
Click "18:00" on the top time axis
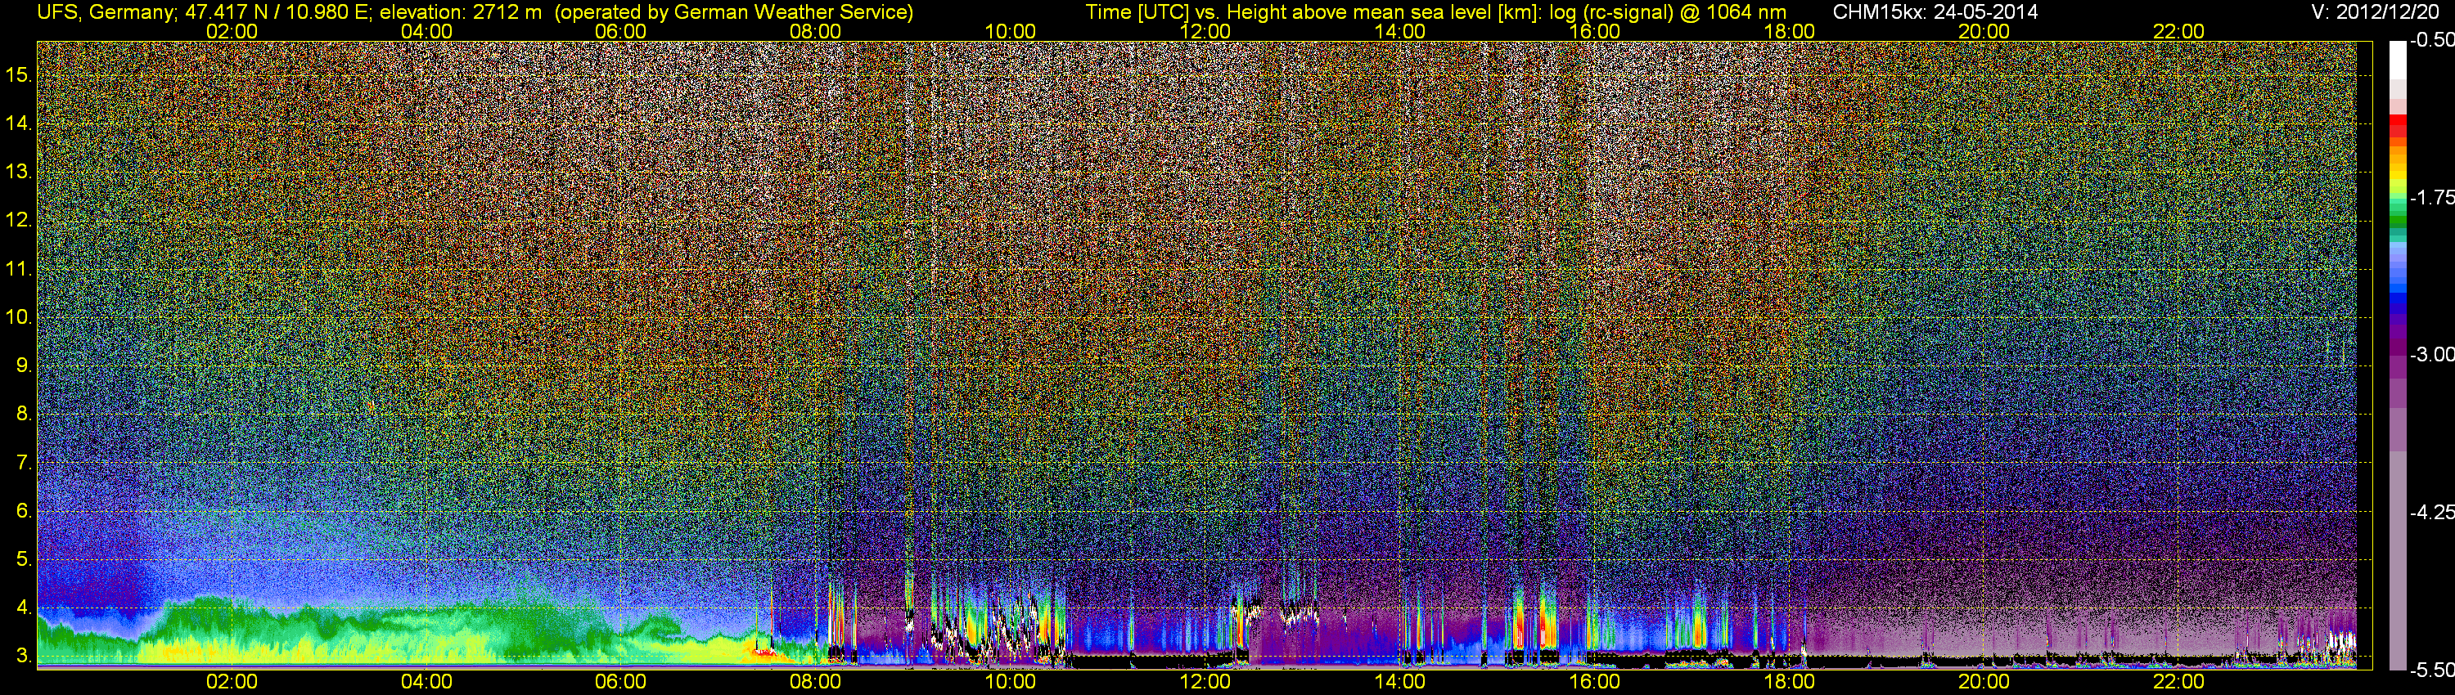click(x=1789, y=31)
